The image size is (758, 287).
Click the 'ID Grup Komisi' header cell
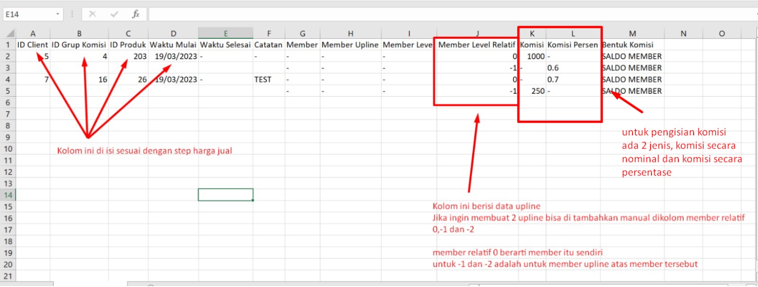pos(79,45)
